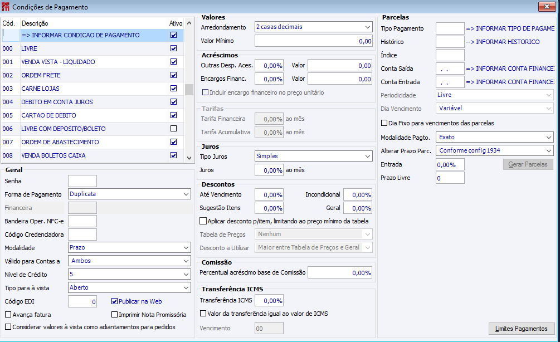Image resolution: width=560 pixels, height=342 pixels.
Task: Click the Valor Mínimo input field
Action: [x=313, y=41]
